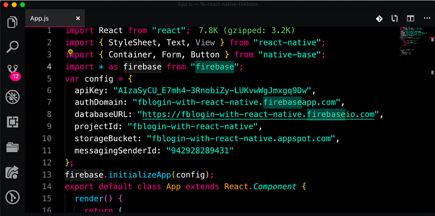This screenshot has width=435, height=216.
Task: Click the word Component on line 14
Action: (x=275, y=187)
